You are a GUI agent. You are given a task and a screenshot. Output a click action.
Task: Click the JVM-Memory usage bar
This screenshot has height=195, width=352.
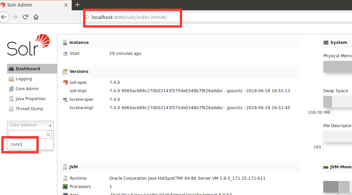338,187
